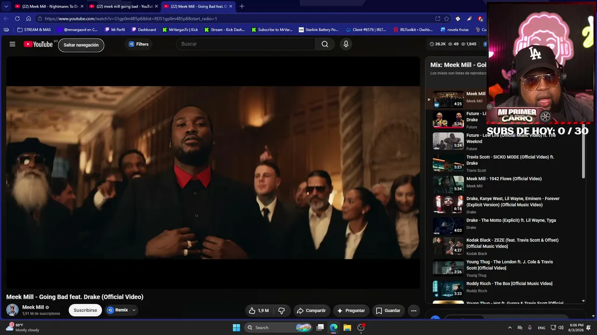Click the Compartir share button
597x335 pixels.
pos(312,310)
